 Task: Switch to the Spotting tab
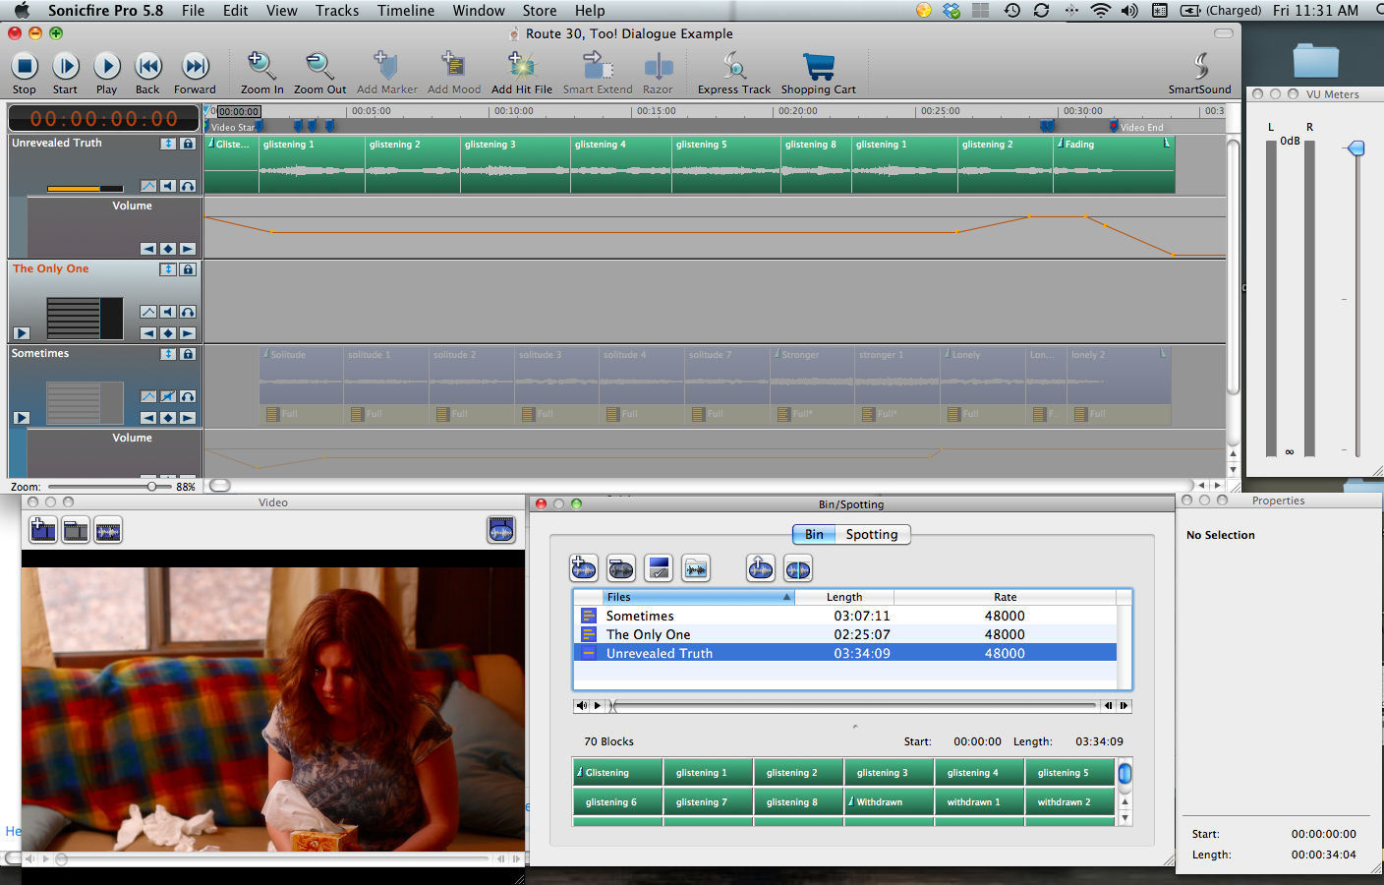click(x=872, y=534)
